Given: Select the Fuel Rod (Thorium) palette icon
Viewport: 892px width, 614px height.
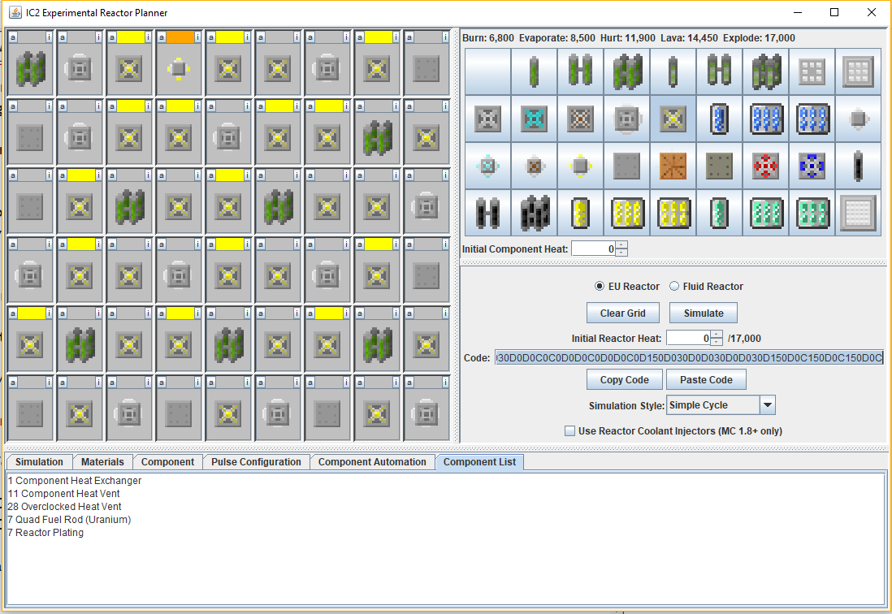Looking at the screenshot, I should point(858,166).
